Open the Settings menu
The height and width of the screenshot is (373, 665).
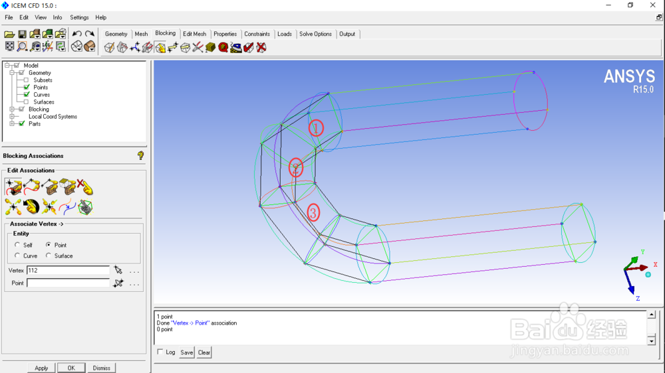(79, 17)
